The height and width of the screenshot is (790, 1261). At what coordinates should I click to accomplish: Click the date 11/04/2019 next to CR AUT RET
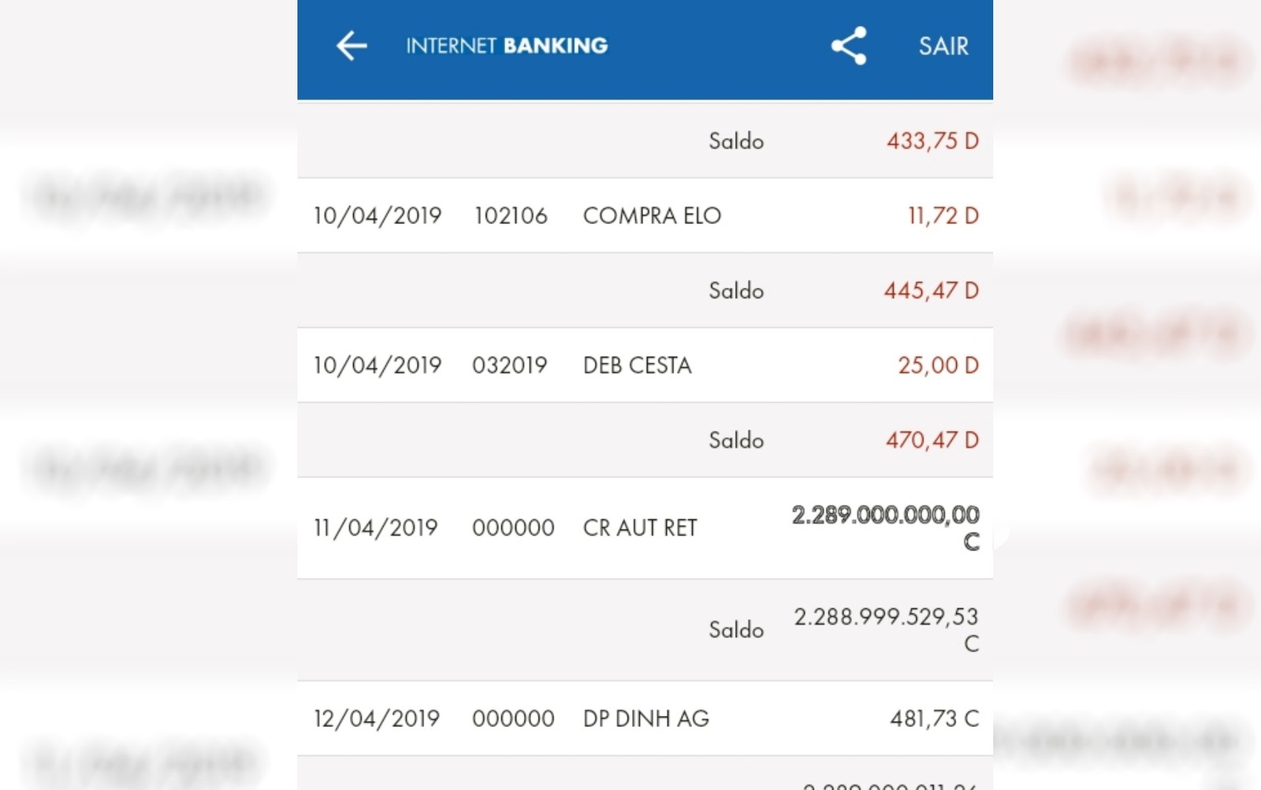(376, 527)
